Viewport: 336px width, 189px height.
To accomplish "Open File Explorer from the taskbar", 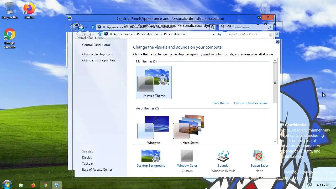I will tap(21, 185).
